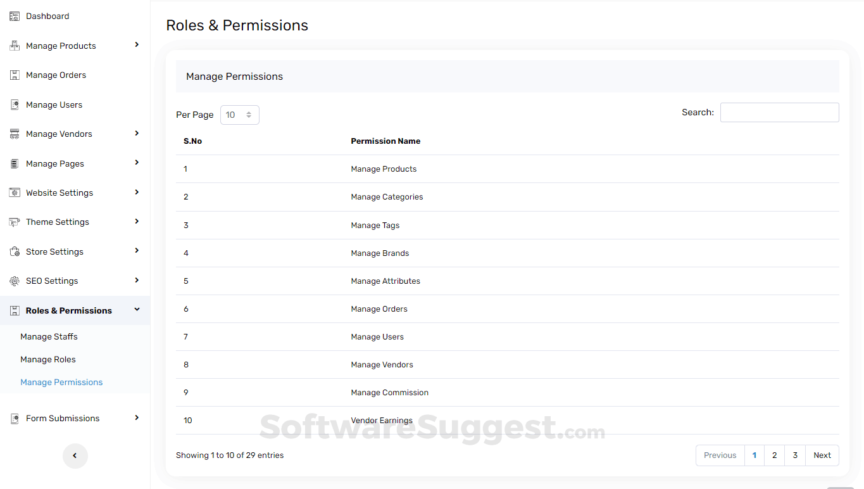Open the Vendor Earnings permission
864x489 pixels.
tap(382, 420)
